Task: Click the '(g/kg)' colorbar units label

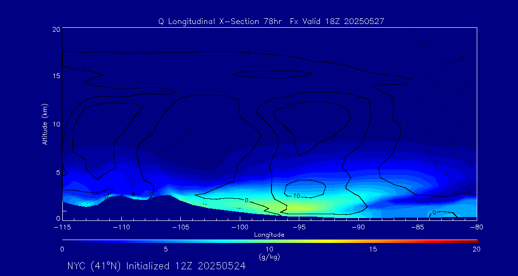Action: 269,257
